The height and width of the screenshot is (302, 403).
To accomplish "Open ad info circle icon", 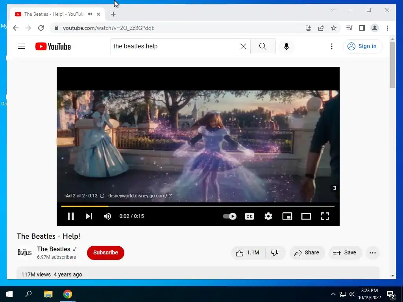I will point(102,196).
